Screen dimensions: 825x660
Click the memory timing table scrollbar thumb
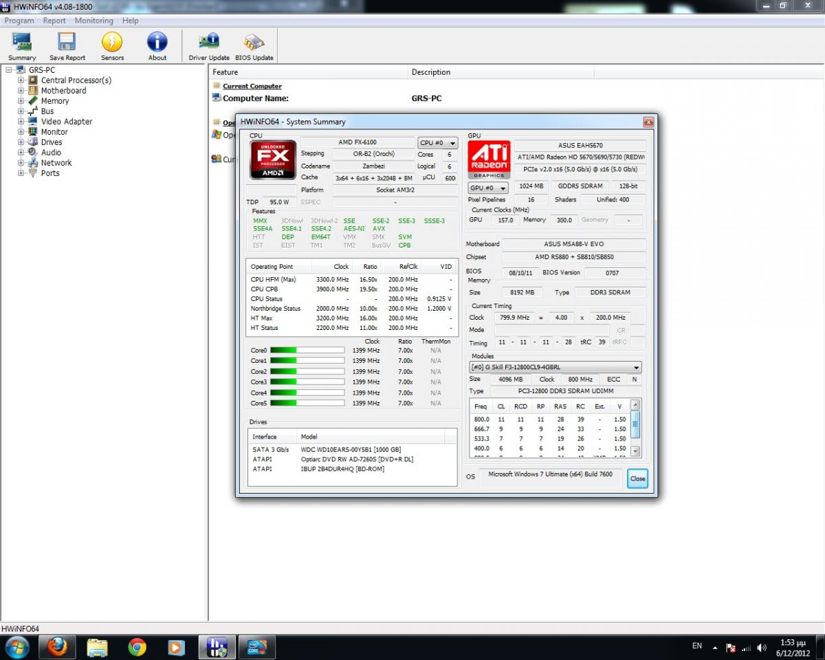tap(635, 424)
